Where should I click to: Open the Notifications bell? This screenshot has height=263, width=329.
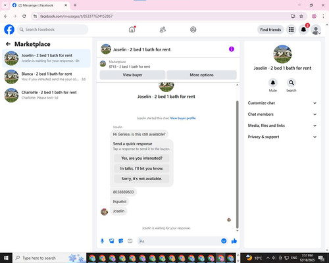(303, 30)
